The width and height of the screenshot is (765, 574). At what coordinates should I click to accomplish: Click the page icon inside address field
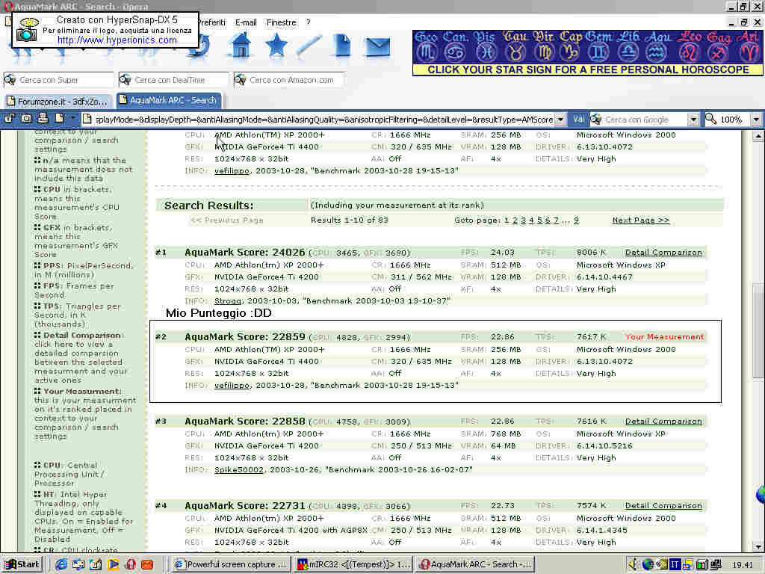coord(87,119)
